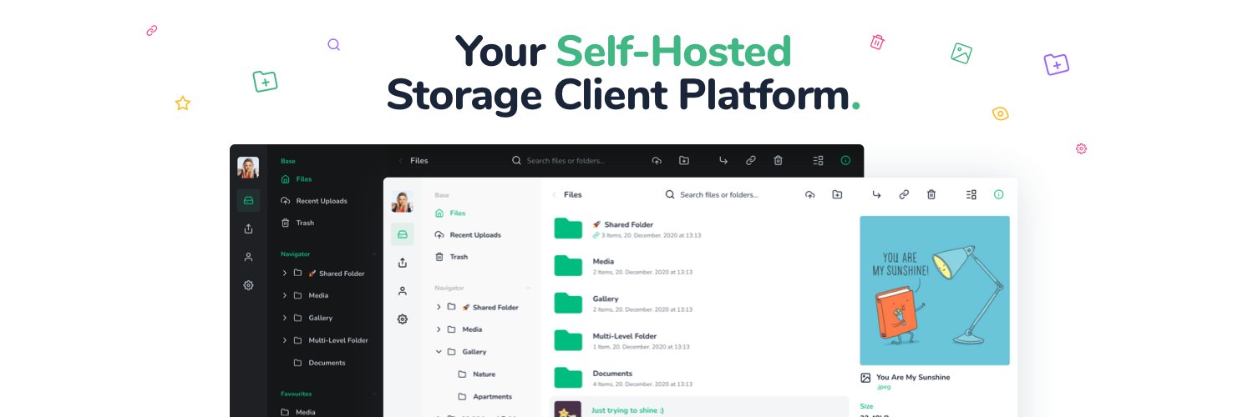Open Multi-Level Folder row in the file list
The height and width of the screenshot is (417, 1253).
[700, 340]
